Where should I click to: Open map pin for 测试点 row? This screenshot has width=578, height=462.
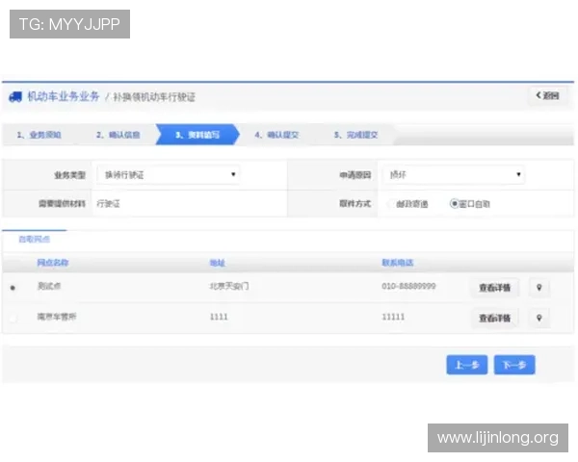(x=539, y=288)
